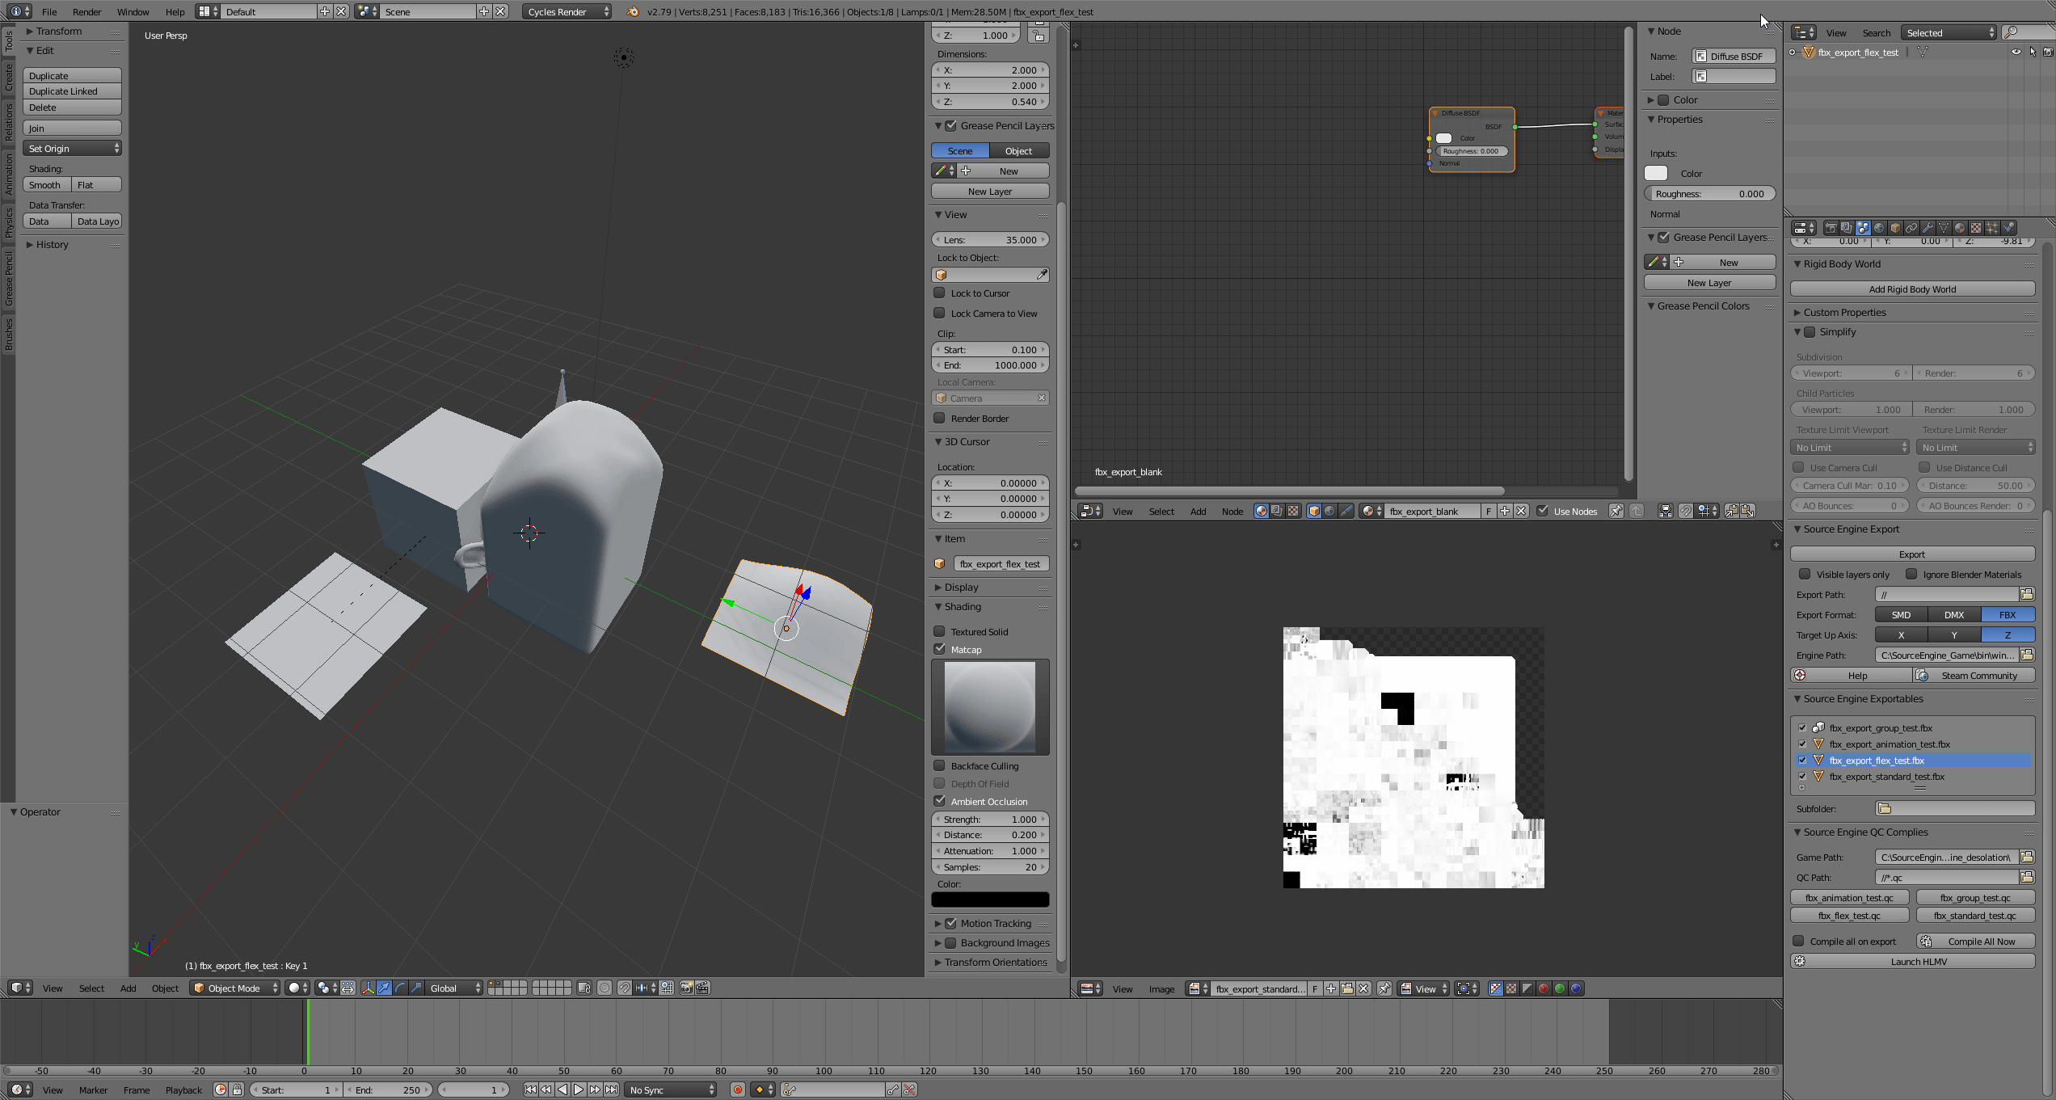The height and width of the screenshot is (1100, 2056).
Task: Click the black AO Color swatch
Action: [x=990, y=899]
